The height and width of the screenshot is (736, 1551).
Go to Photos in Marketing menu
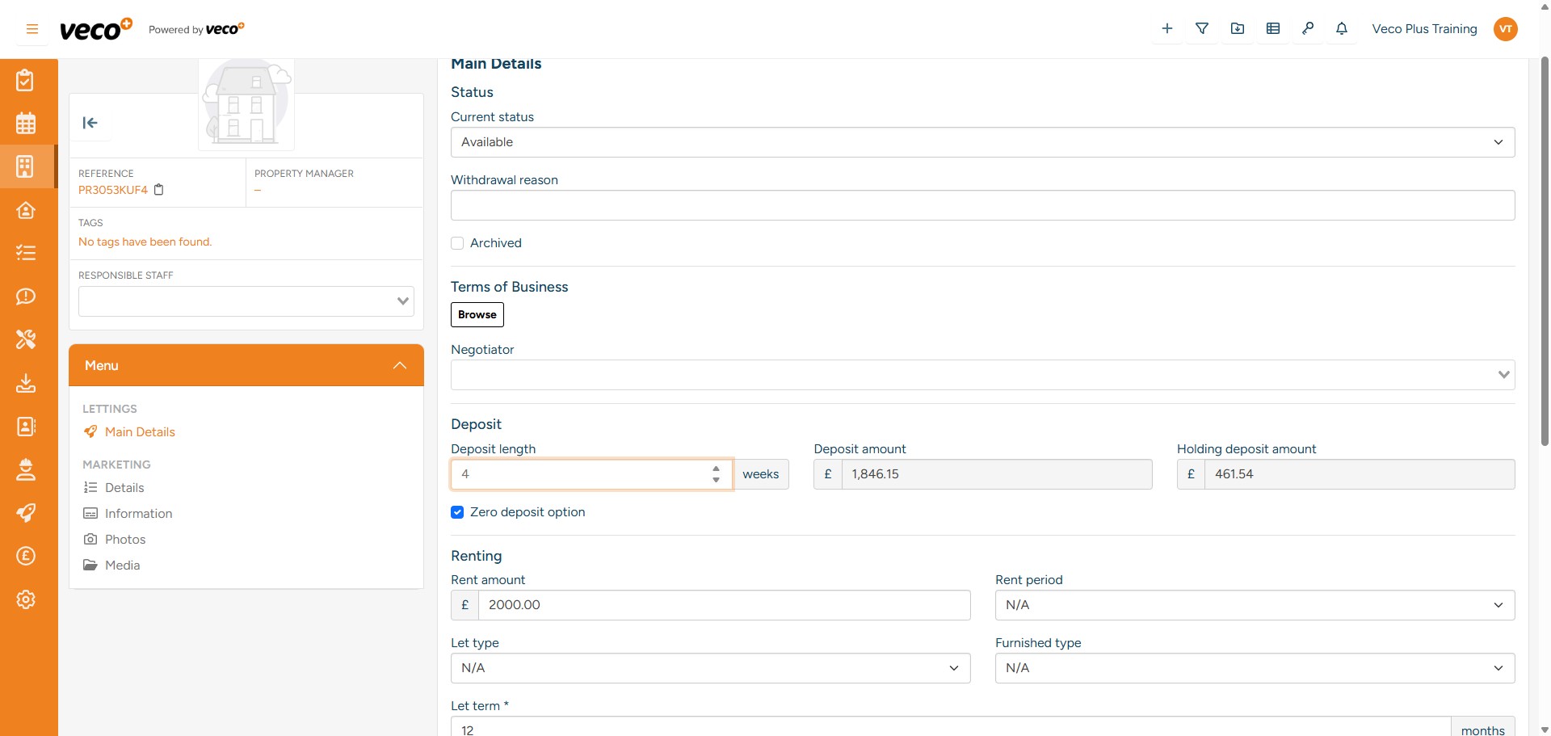click(x=125, y=540)
